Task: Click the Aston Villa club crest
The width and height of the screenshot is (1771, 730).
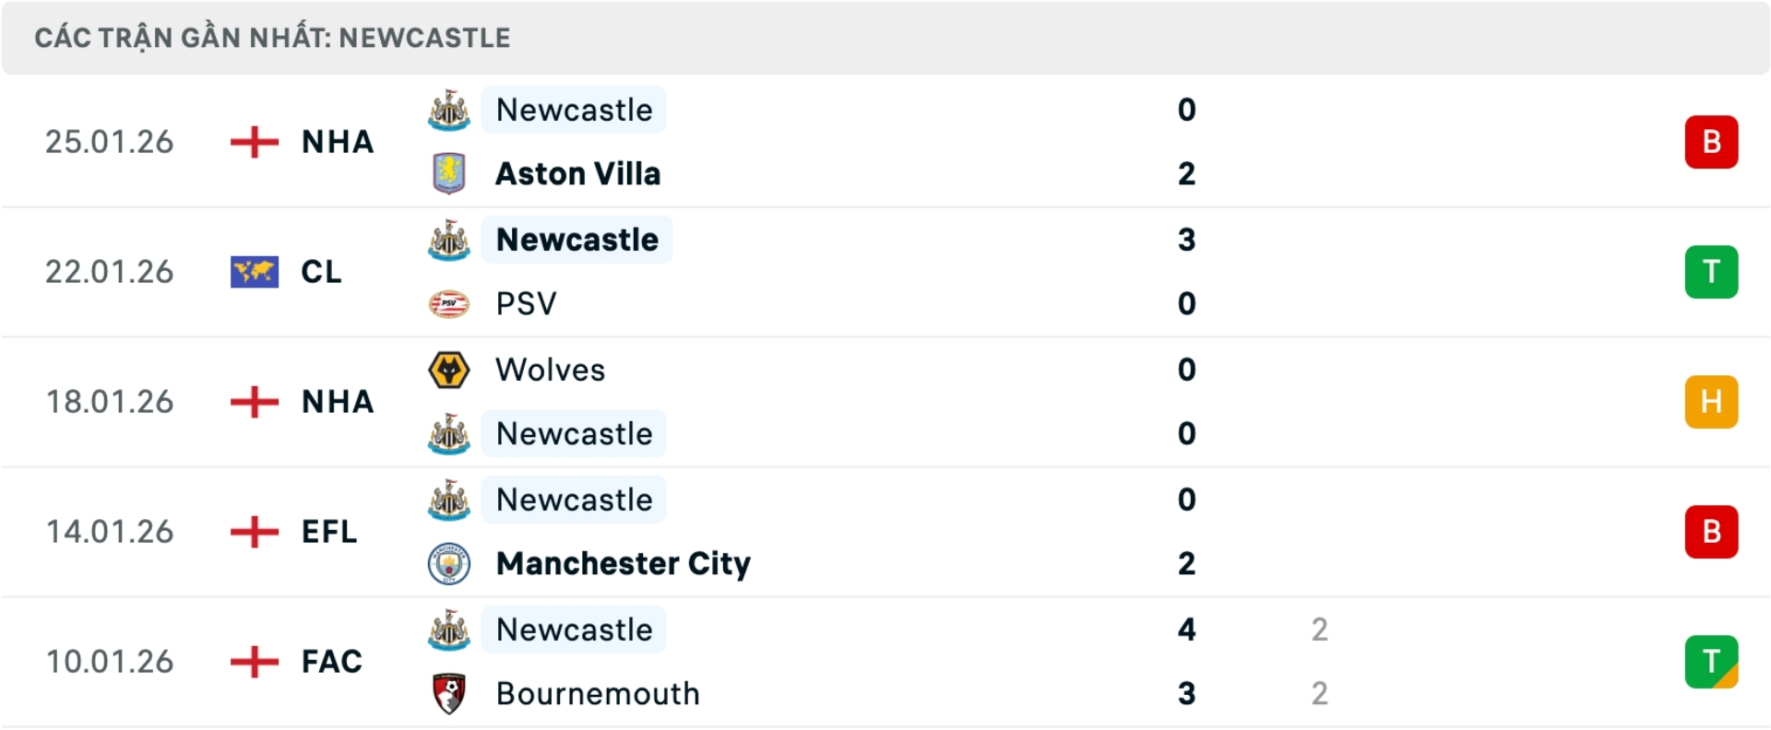Action: click(449, 173)
